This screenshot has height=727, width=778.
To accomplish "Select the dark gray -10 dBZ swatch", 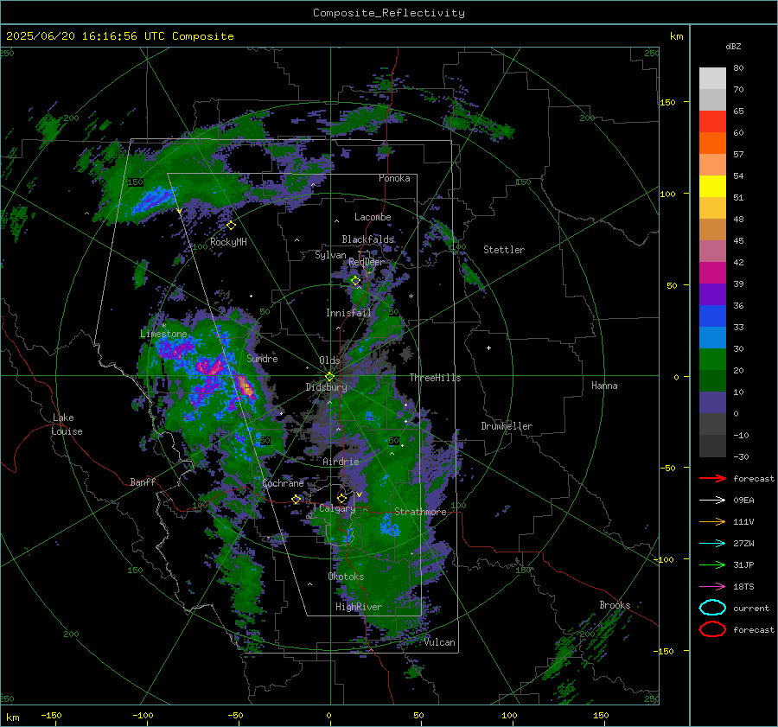I will tap(712, 446).
